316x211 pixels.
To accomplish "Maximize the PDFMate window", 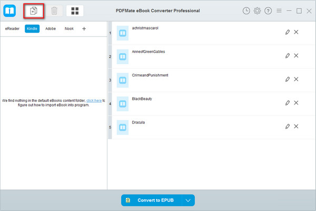I will click(x=299, y=11).
